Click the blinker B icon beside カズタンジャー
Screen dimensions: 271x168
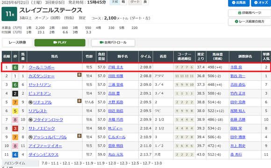pos(79,75)
